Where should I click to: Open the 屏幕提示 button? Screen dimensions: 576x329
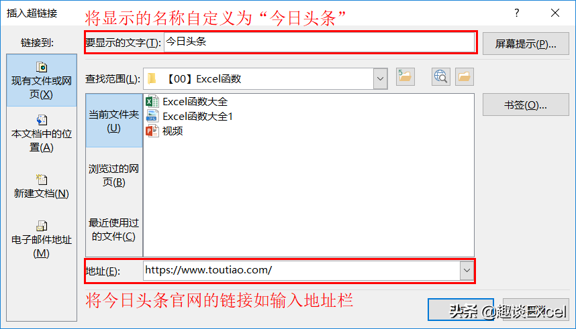click(x=526, y=44)
